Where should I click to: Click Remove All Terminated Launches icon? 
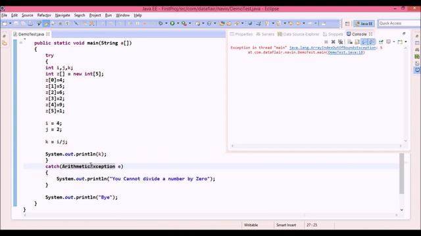tap(341, 42)
